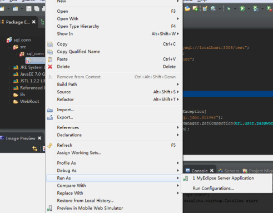This screenshot has width=273, height=213.
Task: Click the MyEclipse Server Application icon
Action: click(186, 179)
